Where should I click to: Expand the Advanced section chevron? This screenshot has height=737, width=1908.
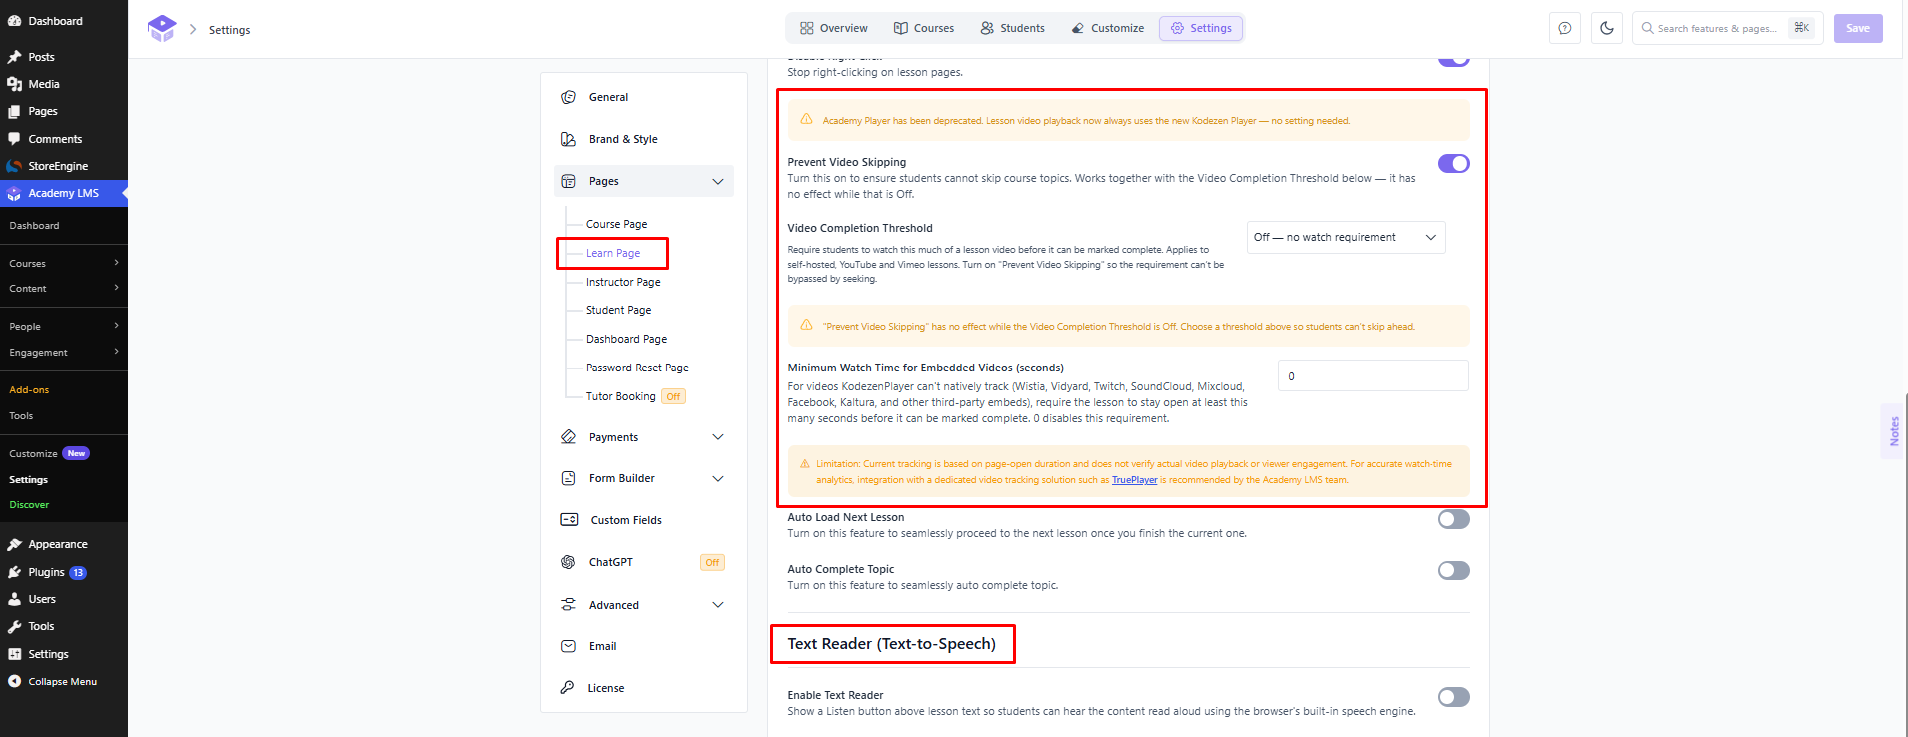(x=718, y=605)
